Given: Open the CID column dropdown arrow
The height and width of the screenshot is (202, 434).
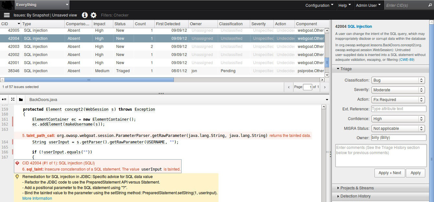Looking at the screenshot, I should pos(19,24).
